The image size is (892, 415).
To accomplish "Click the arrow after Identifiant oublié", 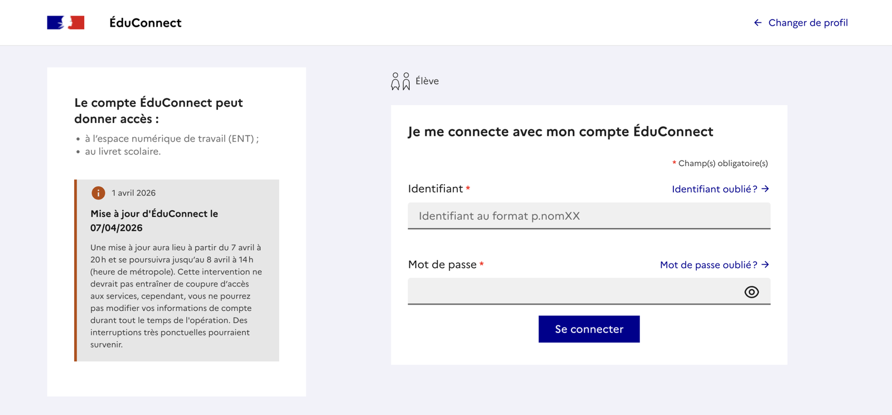I will pyautogui.click(x=765, y=189).
